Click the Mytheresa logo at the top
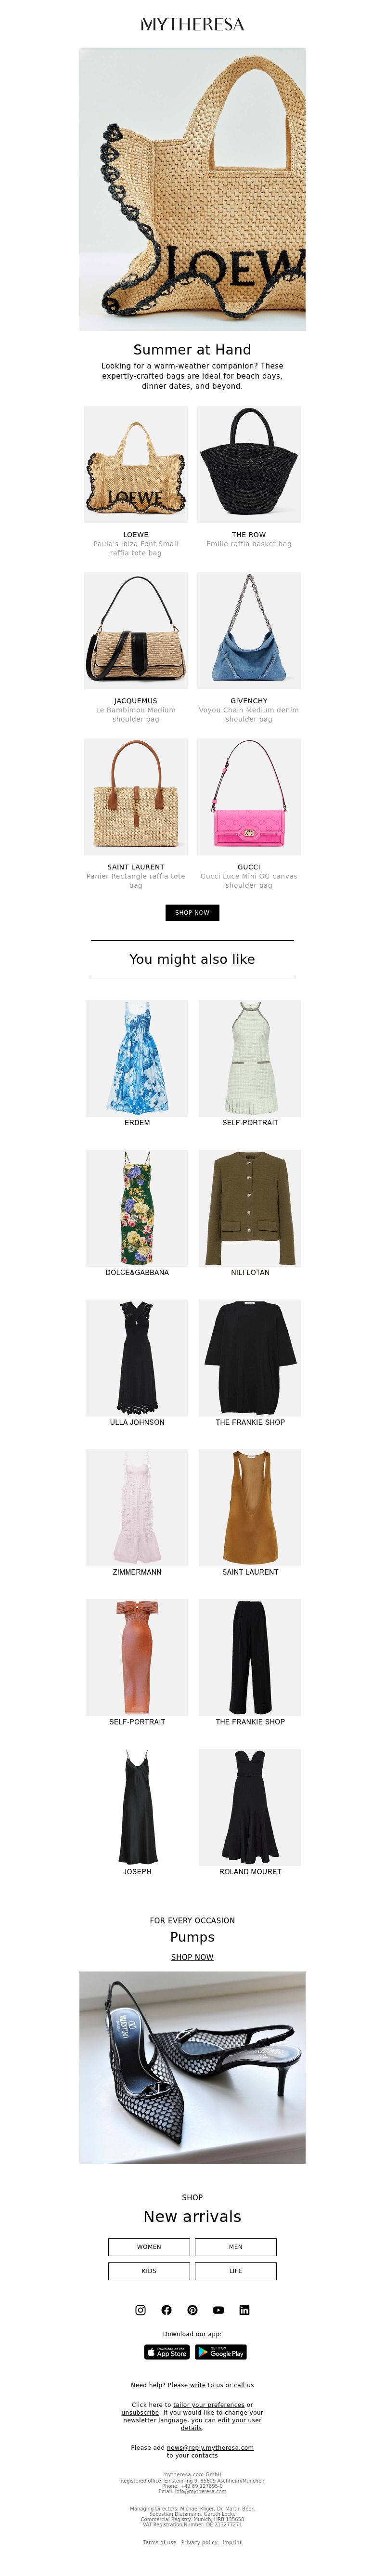Viewport: 385px width, 2576px height. [192, 24]
